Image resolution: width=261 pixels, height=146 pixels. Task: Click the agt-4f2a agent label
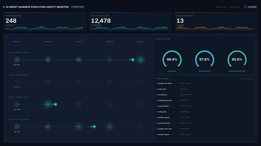(x=17, y=65)
